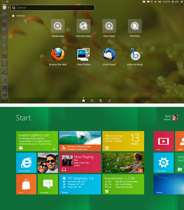The height and width of the screenshot is (210, 184).
Task: Open Firefox via Browse the Web
Action: coord(58,55)
